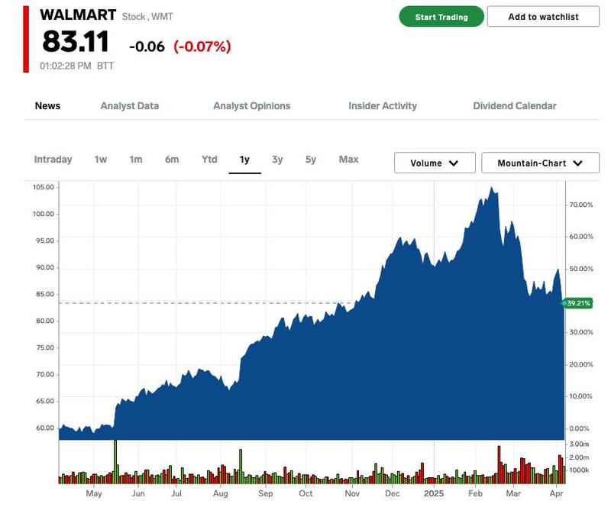
Task: Switch to Analyst Data tab
Action: pos(130,106)
